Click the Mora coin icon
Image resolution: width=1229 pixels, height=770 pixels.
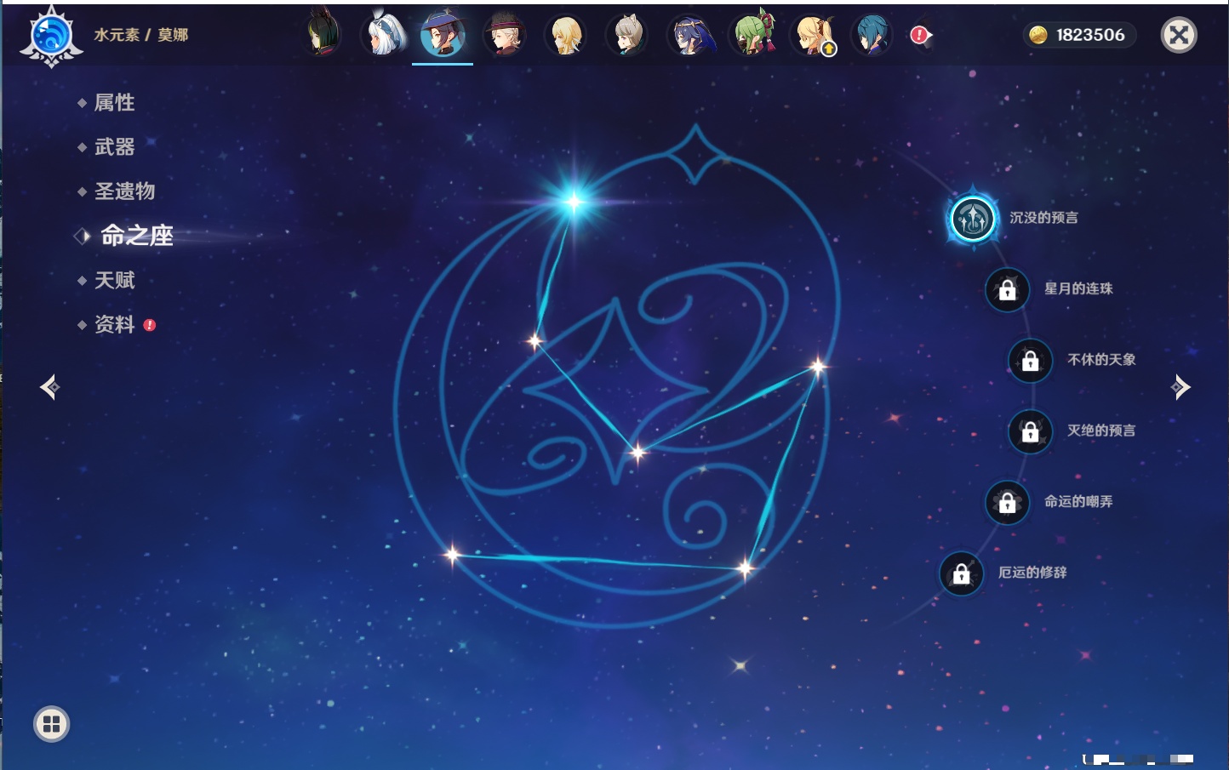1038,35
